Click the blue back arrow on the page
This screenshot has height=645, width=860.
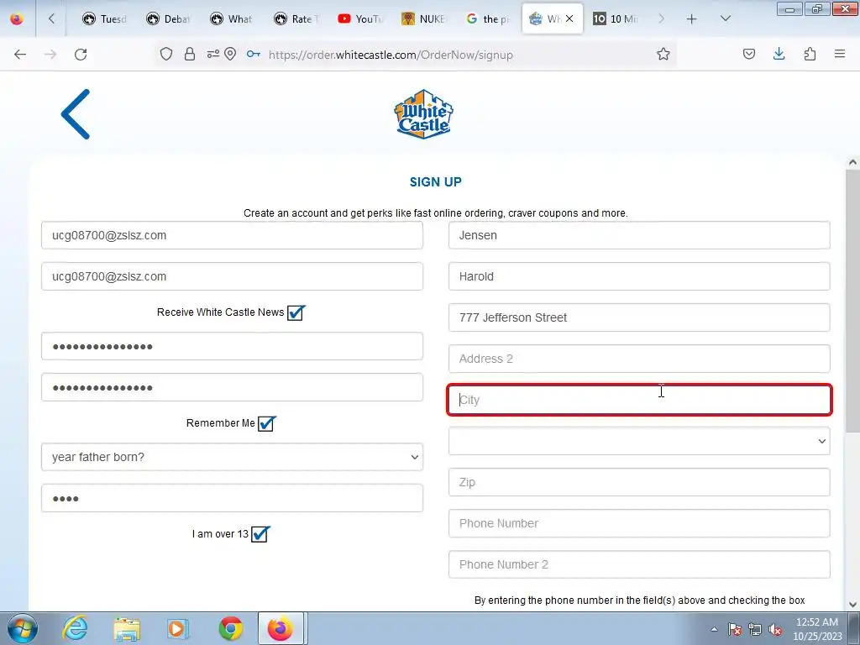(x=76, y=114)
